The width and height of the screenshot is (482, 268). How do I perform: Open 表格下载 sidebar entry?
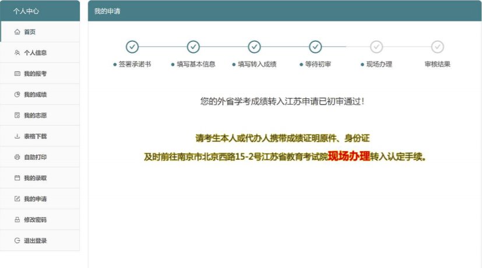click(x=40, y=136)
